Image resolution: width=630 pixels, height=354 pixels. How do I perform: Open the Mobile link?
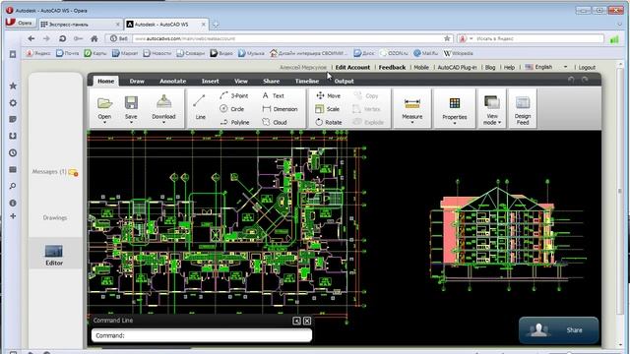point(421,68)
